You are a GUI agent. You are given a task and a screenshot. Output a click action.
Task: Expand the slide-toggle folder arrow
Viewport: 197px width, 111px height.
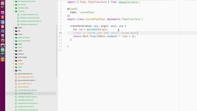(x=14, y=57)
